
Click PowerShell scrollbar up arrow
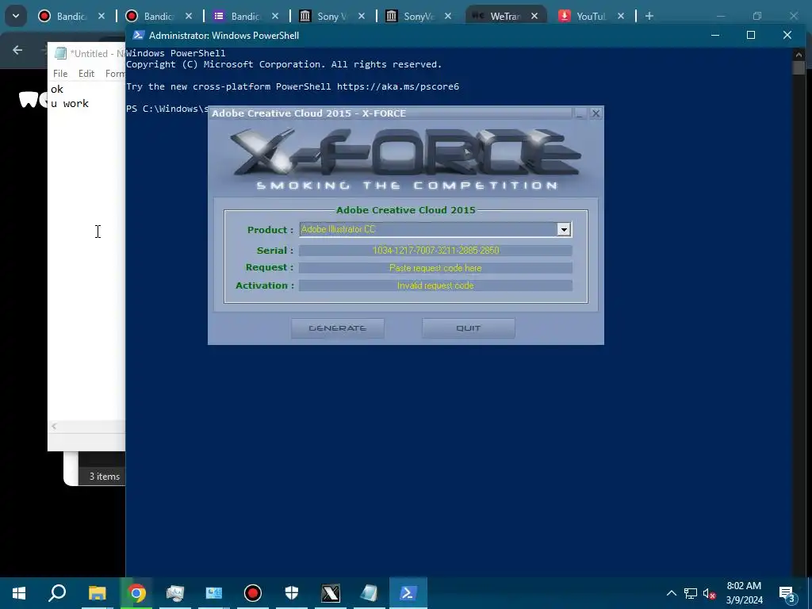click(798, 54)
